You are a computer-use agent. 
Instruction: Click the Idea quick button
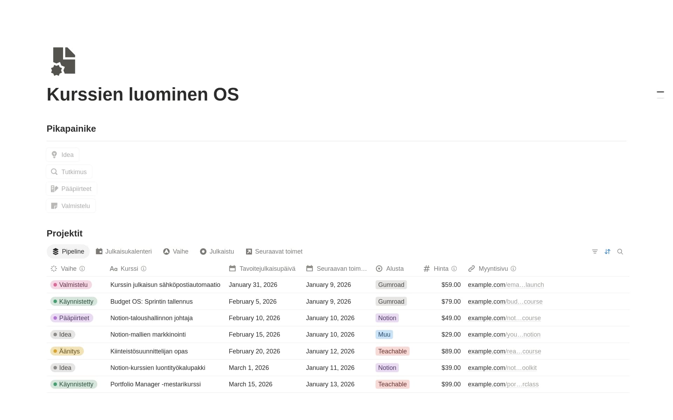coord(63,155)
